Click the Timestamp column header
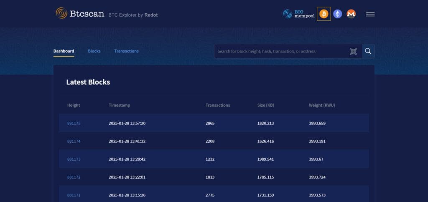This screenshot has width=428, height=202. tap(119, 105)
